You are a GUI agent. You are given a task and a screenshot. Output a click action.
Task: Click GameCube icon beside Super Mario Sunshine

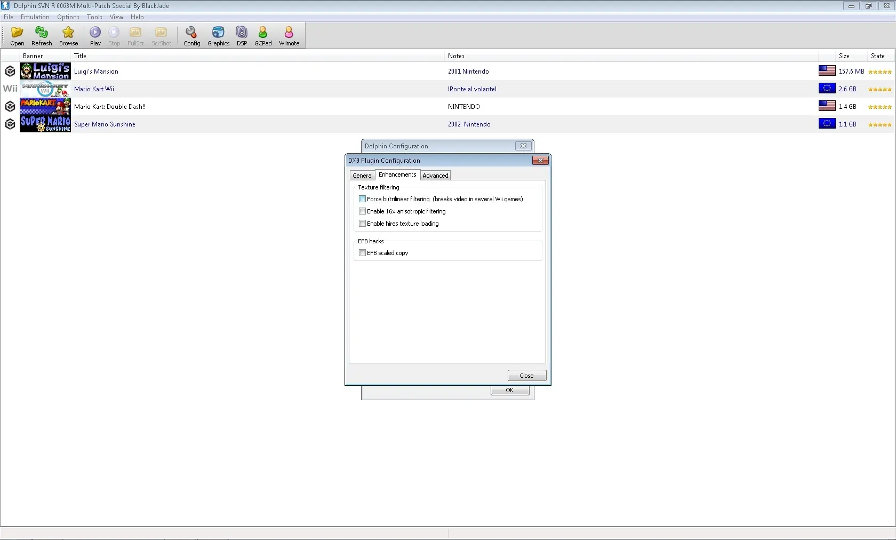click(x=10, y=124)
